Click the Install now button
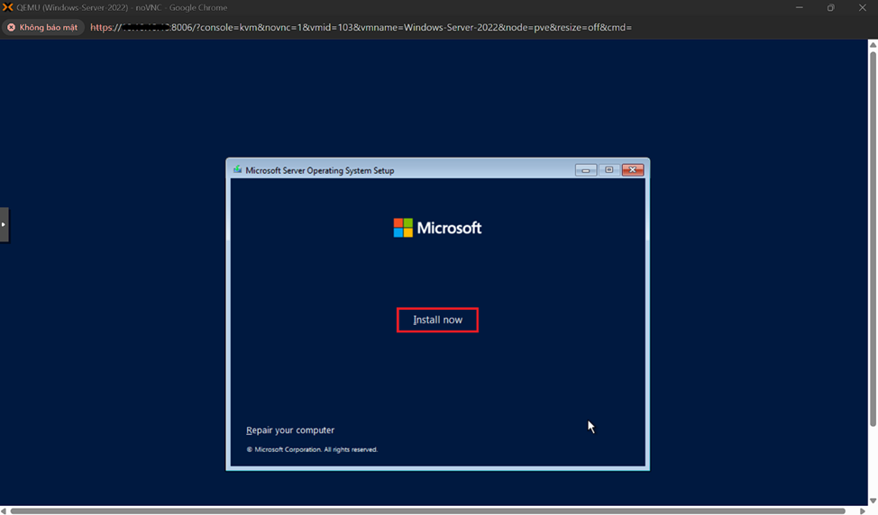Viewport: 878px width, 515px height. [x=437, y=320]
